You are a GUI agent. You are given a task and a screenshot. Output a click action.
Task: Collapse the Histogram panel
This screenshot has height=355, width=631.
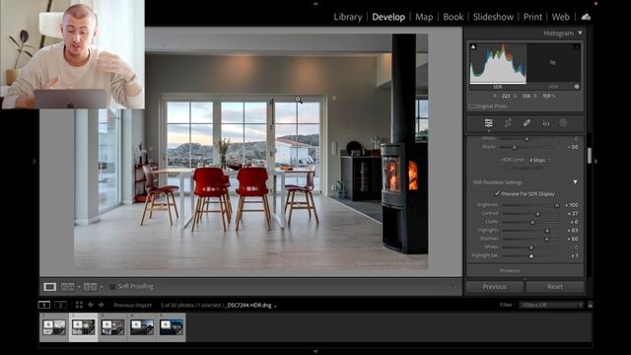point(580,33)
